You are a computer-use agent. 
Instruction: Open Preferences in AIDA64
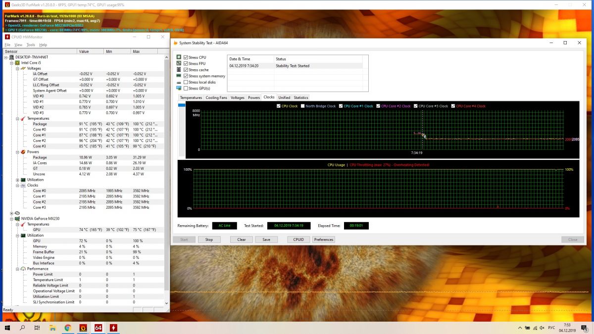pos(324,239)
